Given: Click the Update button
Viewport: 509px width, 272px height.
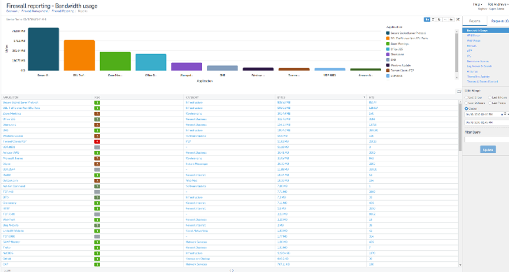Looking at the screenshot, I should click(488, 150).
